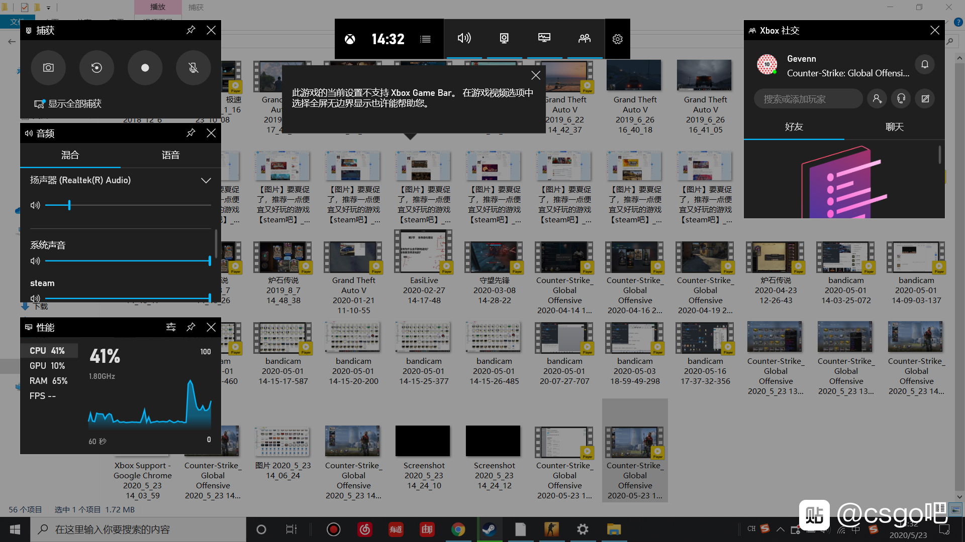Switch to the Voice tab in Audio
This screenshot has height=542, width=965.
171,155
